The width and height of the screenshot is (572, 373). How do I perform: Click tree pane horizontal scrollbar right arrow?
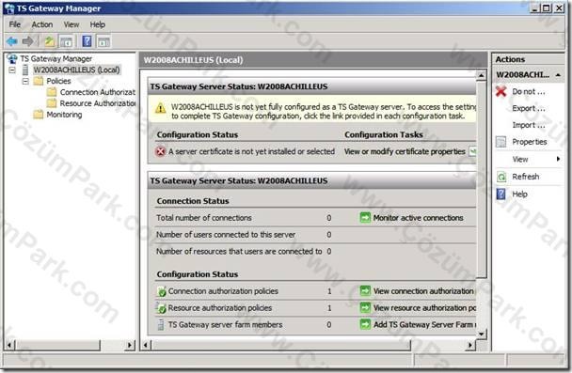coord(130,345)
